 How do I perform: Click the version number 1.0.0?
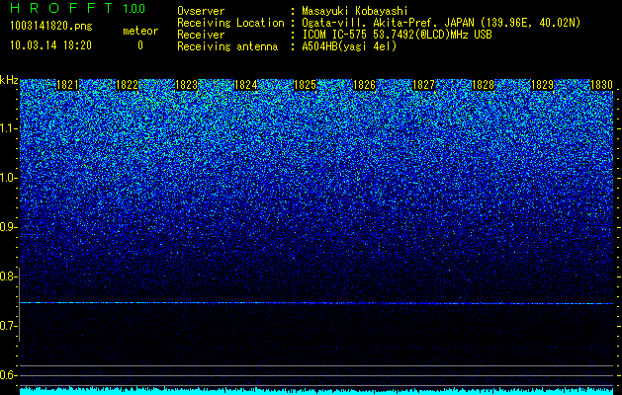(x=134, y=8)
